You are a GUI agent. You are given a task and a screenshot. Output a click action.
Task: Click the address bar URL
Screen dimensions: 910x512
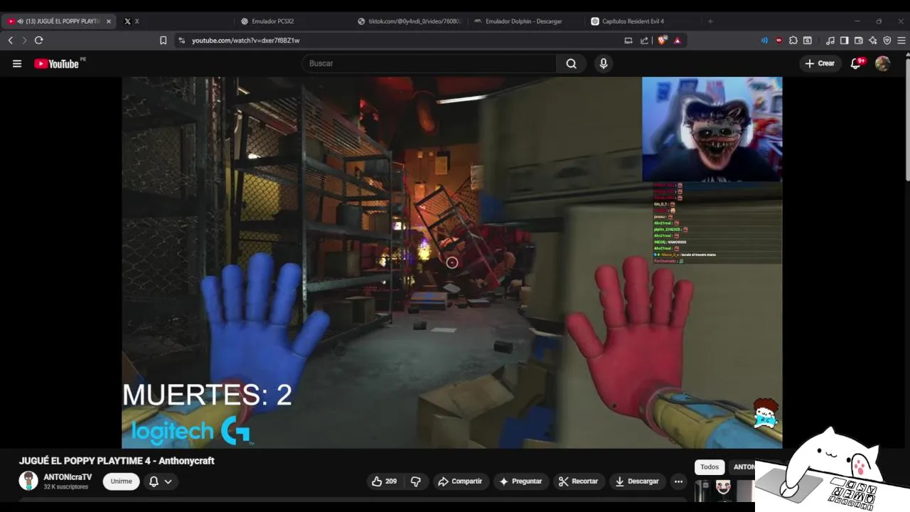[x=245, y=41]
